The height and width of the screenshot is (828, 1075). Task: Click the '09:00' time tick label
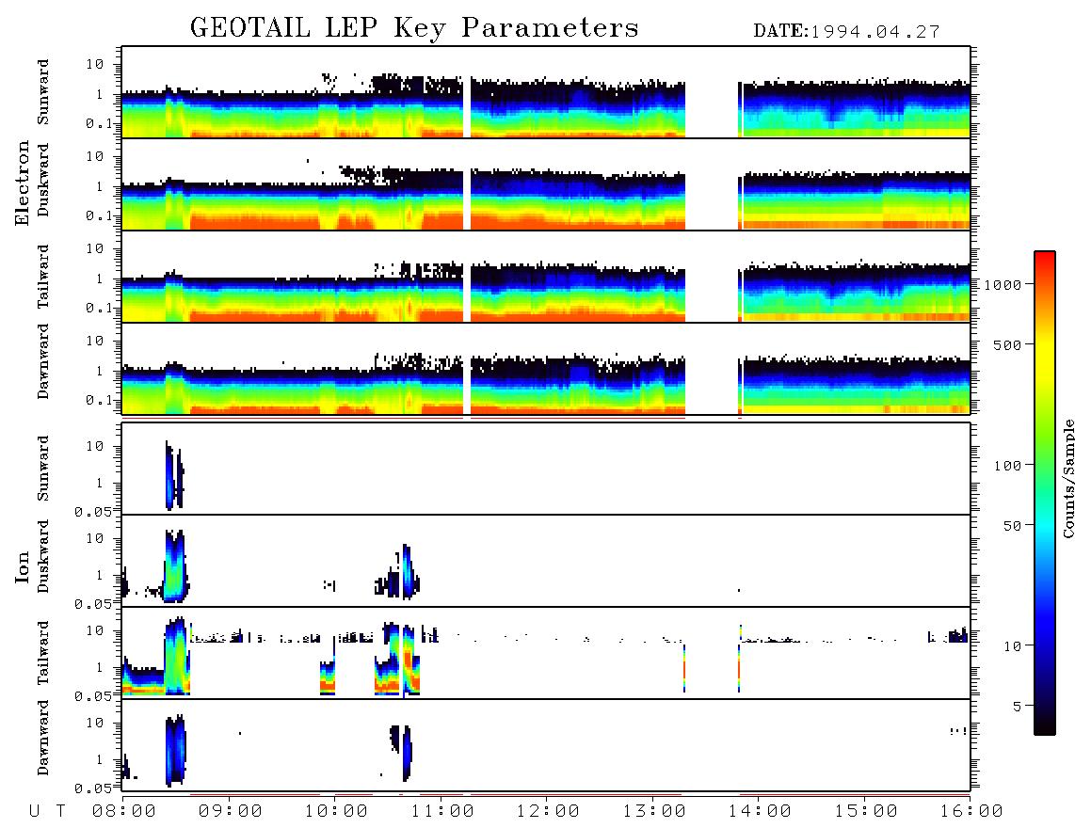231,811
